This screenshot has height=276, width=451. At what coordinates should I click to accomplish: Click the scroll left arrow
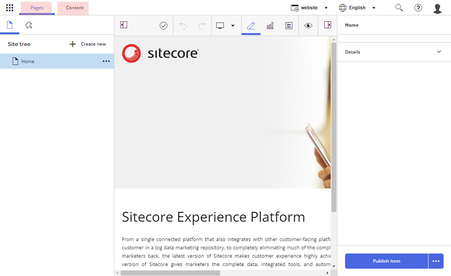(117, 273)
